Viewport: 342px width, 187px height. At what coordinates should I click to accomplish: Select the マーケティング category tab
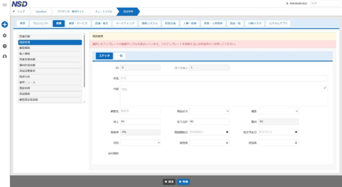[x=125, y=23]
